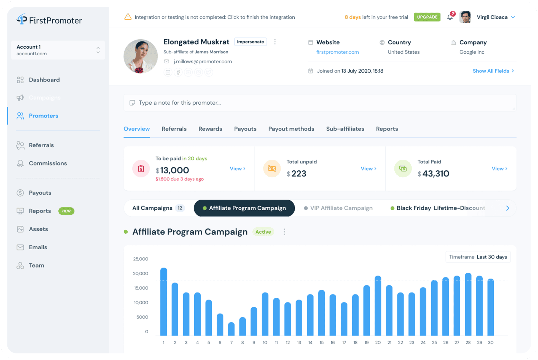Viewport: 538px width, 360px height.
Task: Select the All Campaigns filter pill
Action: point(158,208)
